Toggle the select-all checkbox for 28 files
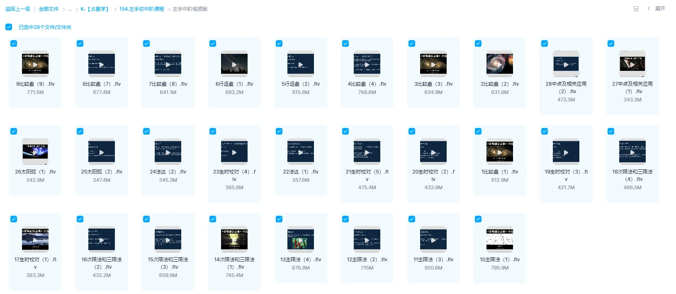676x294 pixels. tap(9, 27)
